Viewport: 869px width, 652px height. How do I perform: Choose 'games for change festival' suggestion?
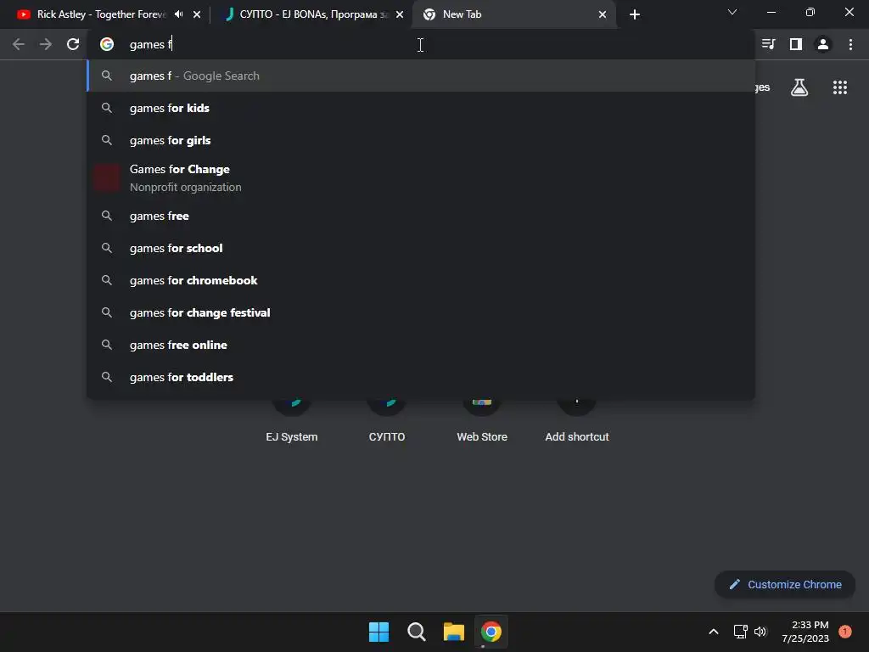click(x=421, y=312)
